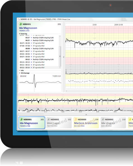Viewport: 133px width, 166px height.
Task: Click the event log scrollbar thumb
Action: (x=60, y=56)
